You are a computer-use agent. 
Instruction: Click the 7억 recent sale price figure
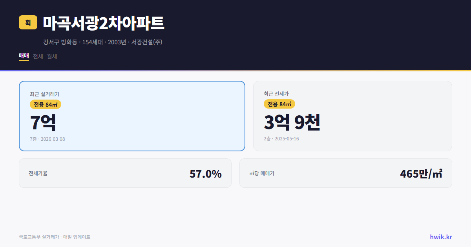(x=42, y=122)
